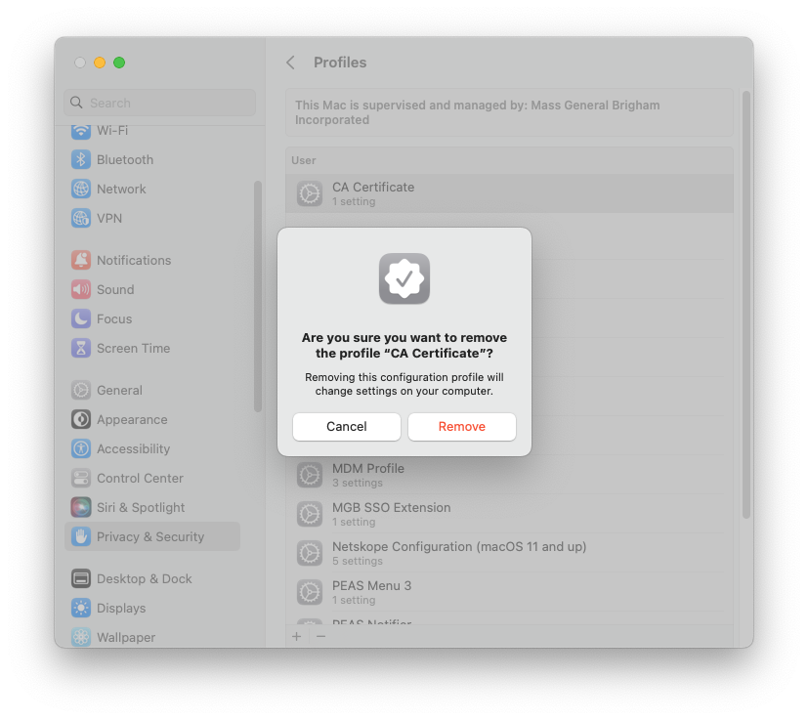Open Bluetooth settings label
The width and height of the screenshot is (808, 720).
[125, 160]
